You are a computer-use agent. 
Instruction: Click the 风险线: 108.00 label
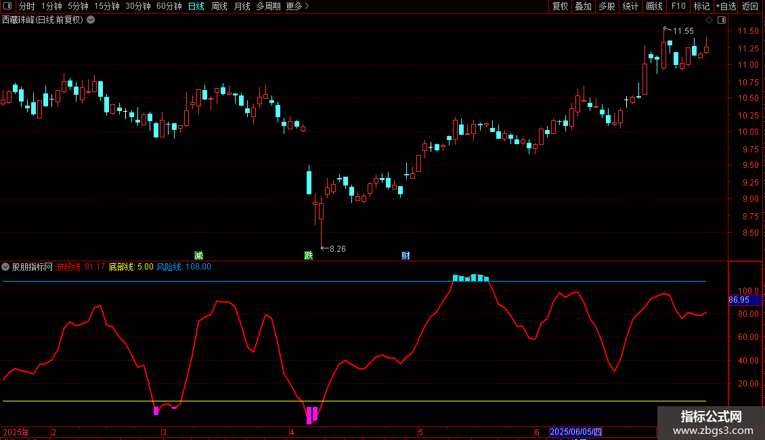tap(184, 267)
